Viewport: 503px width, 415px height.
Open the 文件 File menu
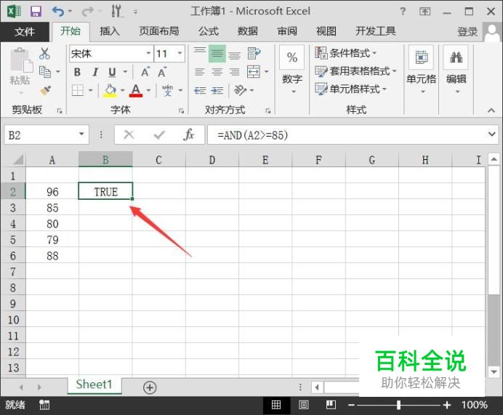click(25, 31)
